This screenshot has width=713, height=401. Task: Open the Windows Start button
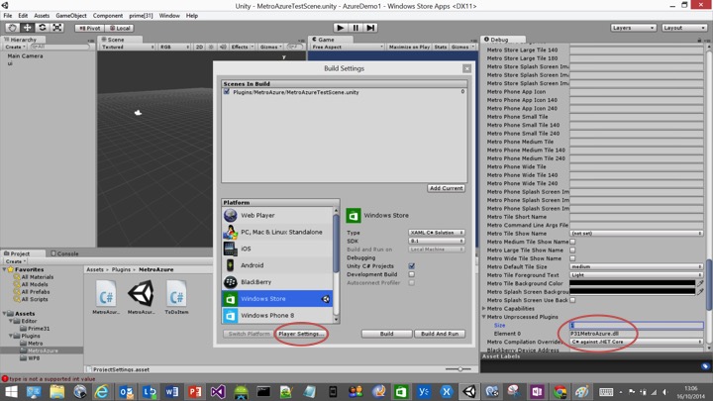[11, 391]
